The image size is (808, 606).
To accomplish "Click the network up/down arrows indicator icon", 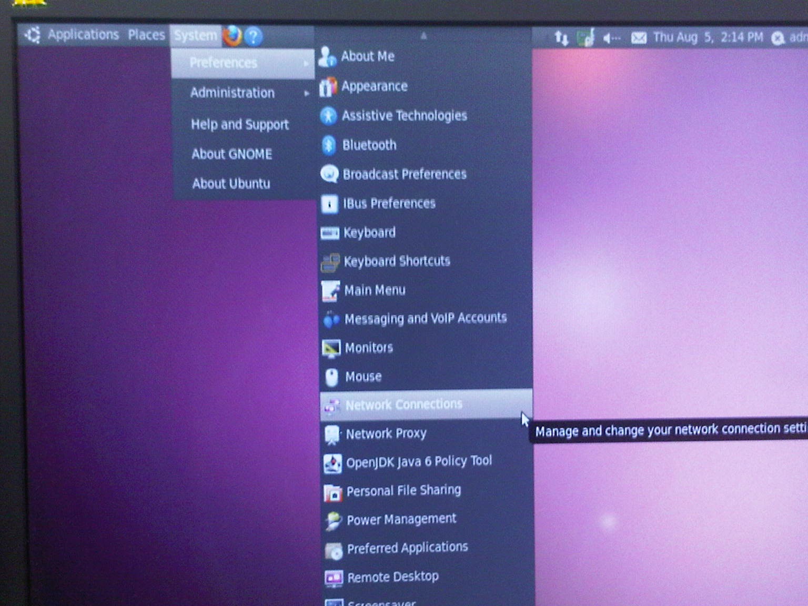I will tap(561, 38).
